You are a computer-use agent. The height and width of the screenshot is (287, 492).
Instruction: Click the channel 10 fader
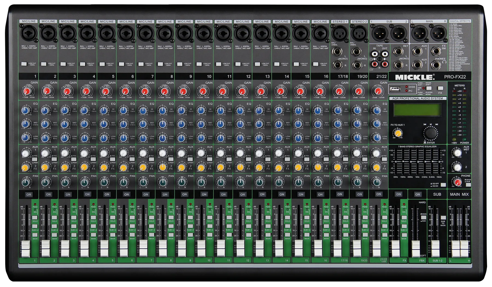tap(201, 248)
